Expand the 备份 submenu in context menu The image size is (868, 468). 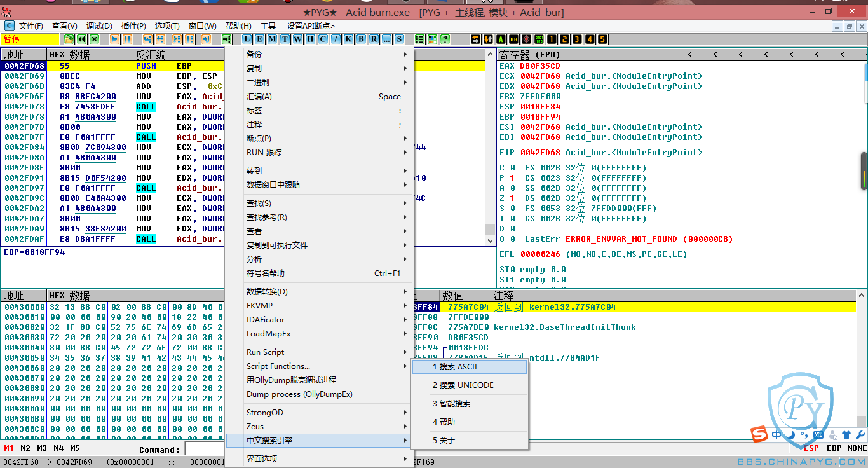319,54
